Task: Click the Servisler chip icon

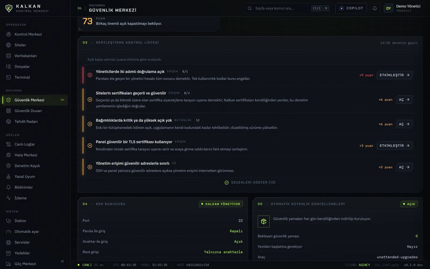Action: (x=9, y=242)
